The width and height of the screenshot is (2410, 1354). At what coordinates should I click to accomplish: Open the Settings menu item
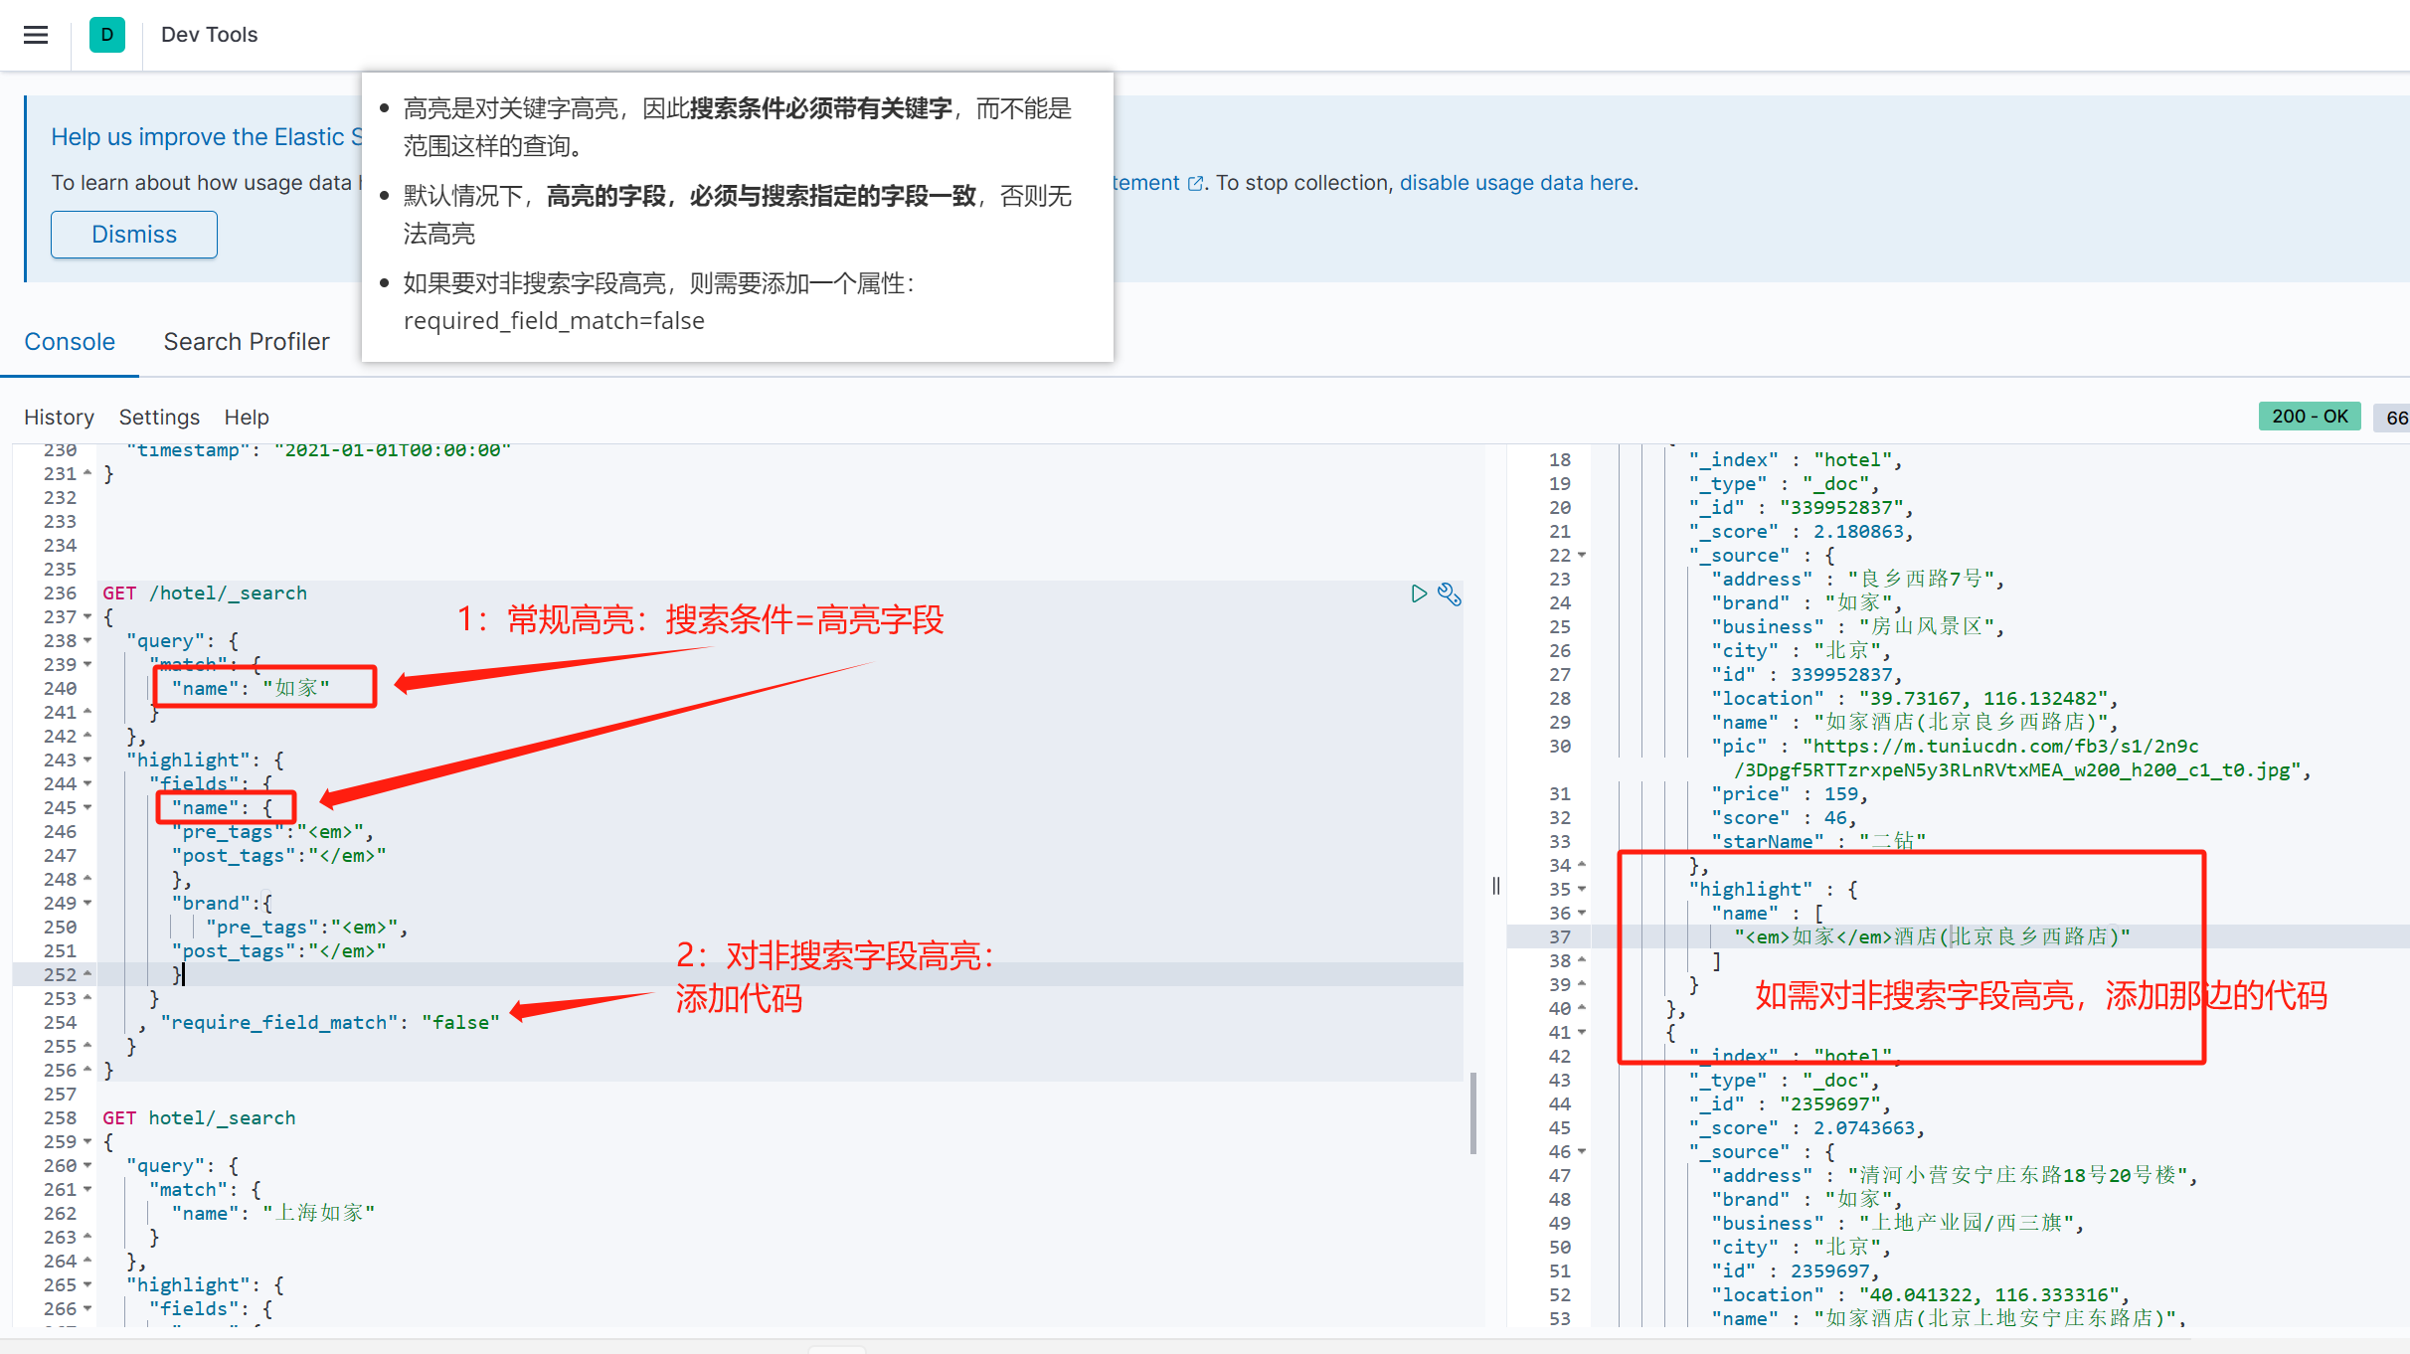[x=159, y=418]
